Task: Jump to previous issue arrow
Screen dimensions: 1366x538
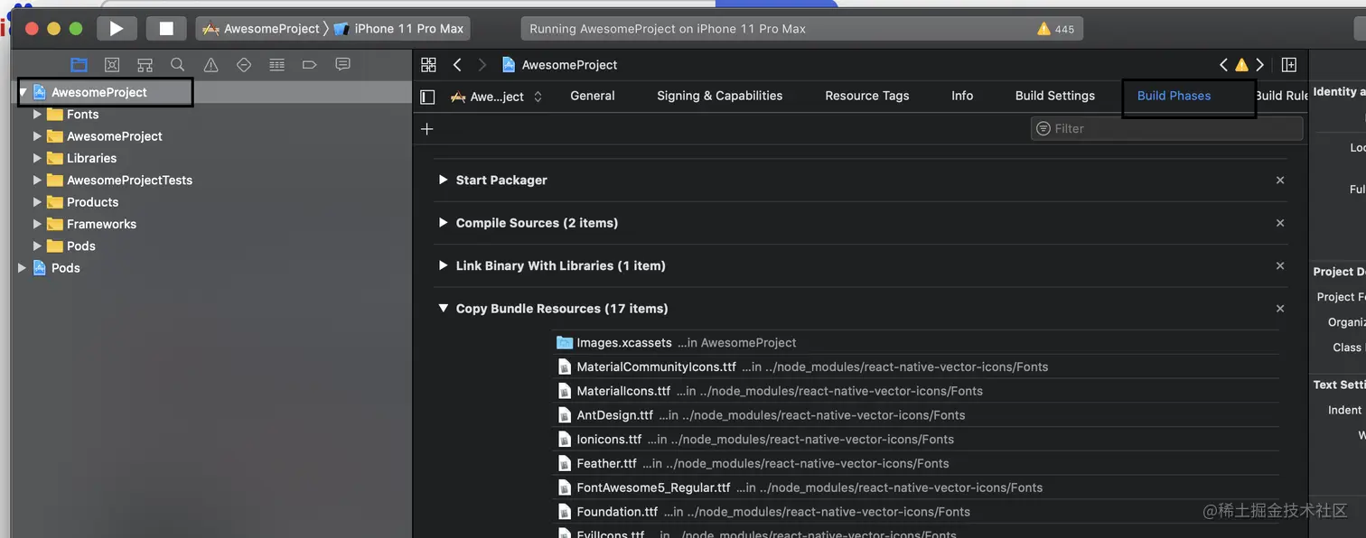Action: tap(1223, 65)
